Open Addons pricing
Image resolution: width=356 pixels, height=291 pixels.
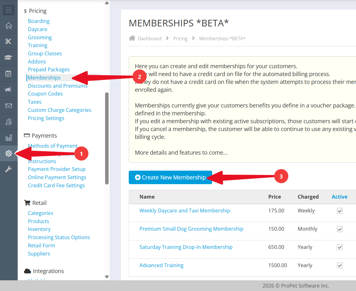[x=37, y=62]
